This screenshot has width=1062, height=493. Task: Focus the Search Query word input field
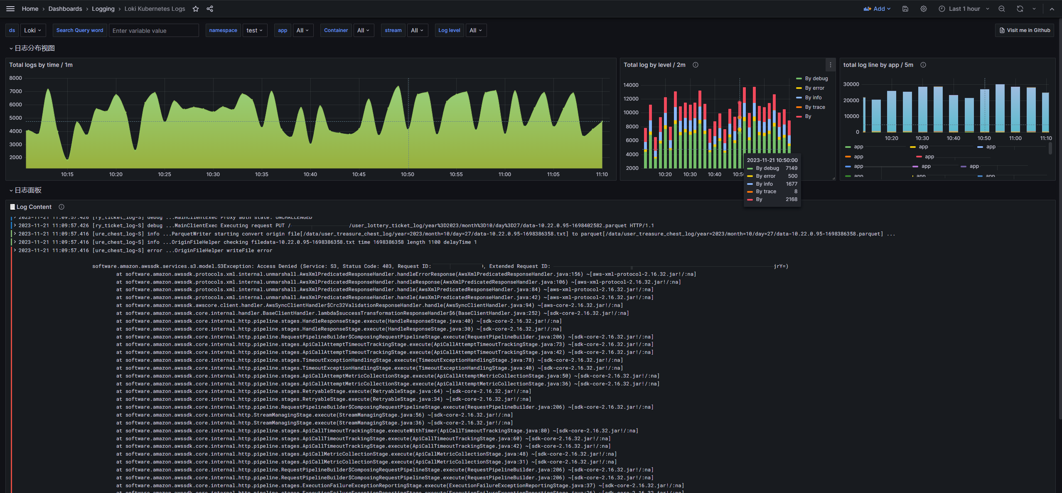[154, 30]
